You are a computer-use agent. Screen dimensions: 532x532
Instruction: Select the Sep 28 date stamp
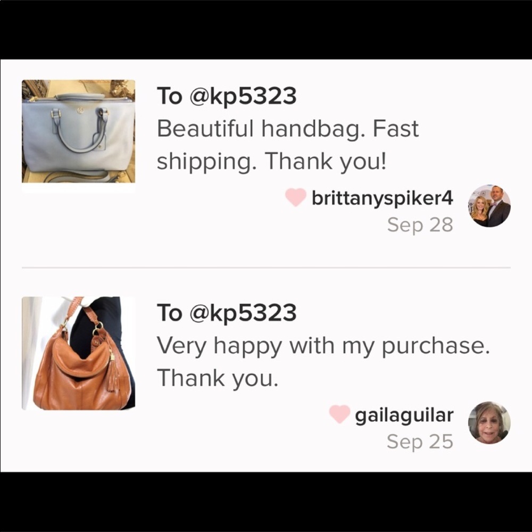(x=420, y=225)
